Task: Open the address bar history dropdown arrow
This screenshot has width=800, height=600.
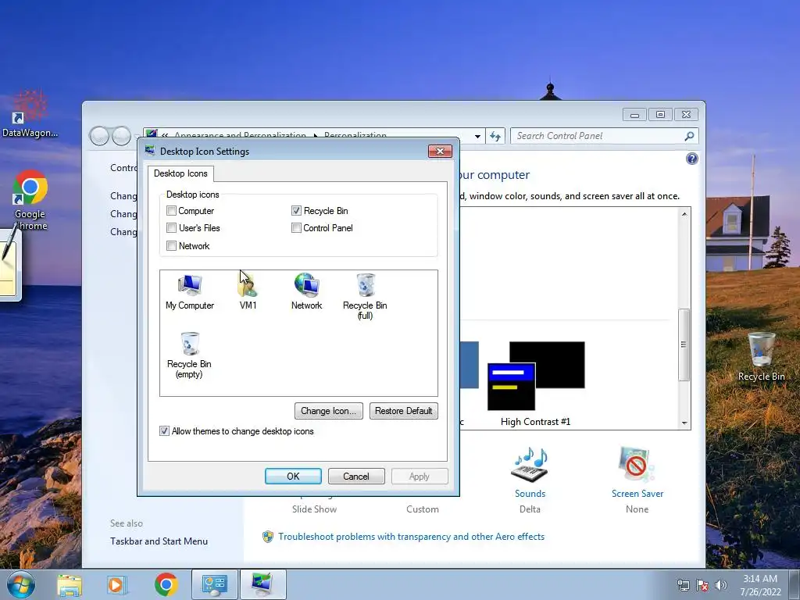Action: [x=477, y=136]
